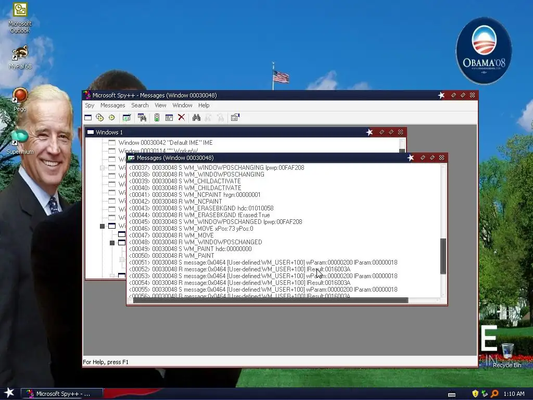Viewport: 533px width, 400px height.
Task: Click the Find Next greyed toolbar icon
Action: (208, 118)
